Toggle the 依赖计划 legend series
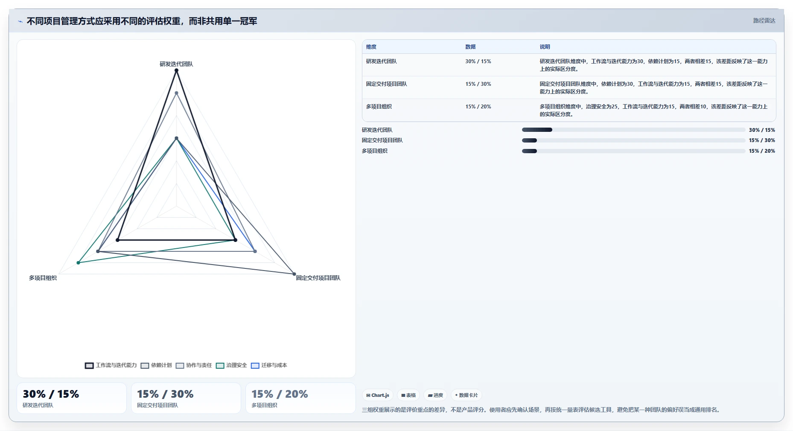 (156, 365)
